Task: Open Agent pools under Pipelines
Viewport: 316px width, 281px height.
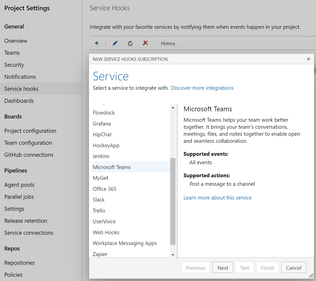Action: (19, 184)
